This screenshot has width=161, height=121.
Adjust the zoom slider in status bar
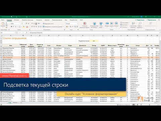[x=150, y=105]
